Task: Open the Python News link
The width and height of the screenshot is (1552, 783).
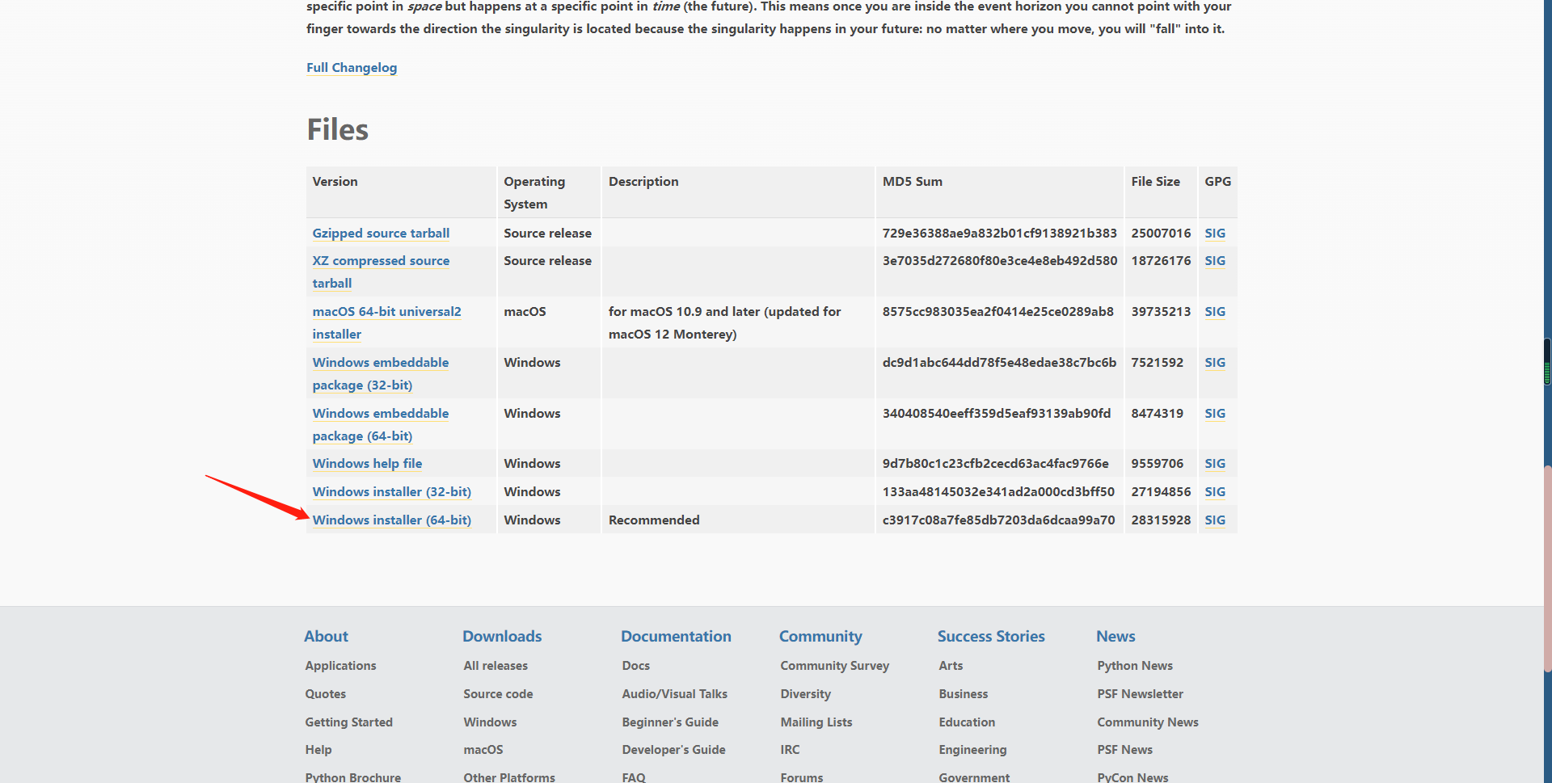Action: pos(1135,666)
